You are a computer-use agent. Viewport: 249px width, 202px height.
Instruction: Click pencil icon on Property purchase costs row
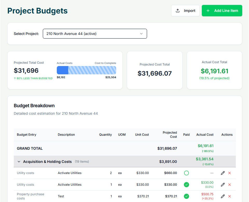[223, 196]
